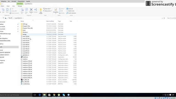Launch Chrome from the taskbar
Screen dimensions: 176x99
54,95
